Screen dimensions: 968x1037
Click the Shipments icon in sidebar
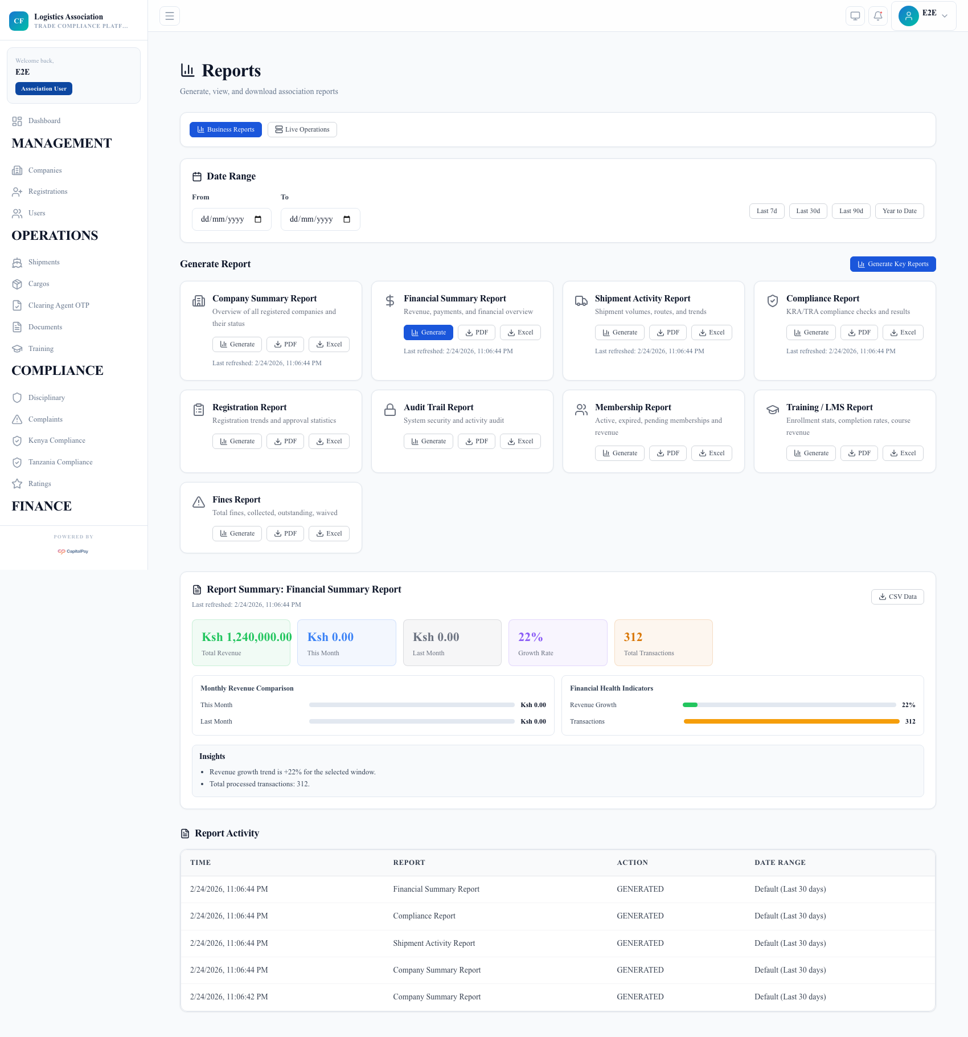point(17,263)
